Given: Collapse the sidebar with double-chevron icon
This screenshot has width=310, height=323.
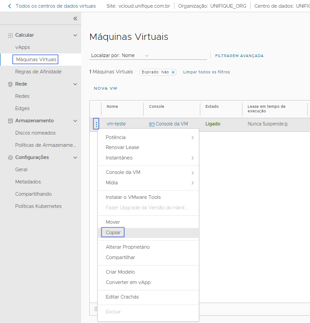Looking at the screenshot, I should [x=75, y=19].
